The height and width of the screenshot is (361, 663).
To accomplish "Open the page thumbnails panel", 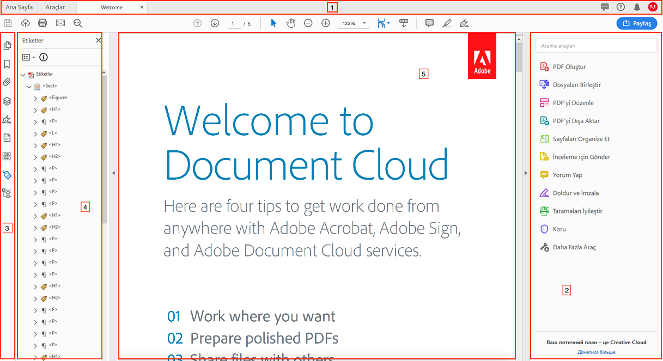I will tap(8, 46).
